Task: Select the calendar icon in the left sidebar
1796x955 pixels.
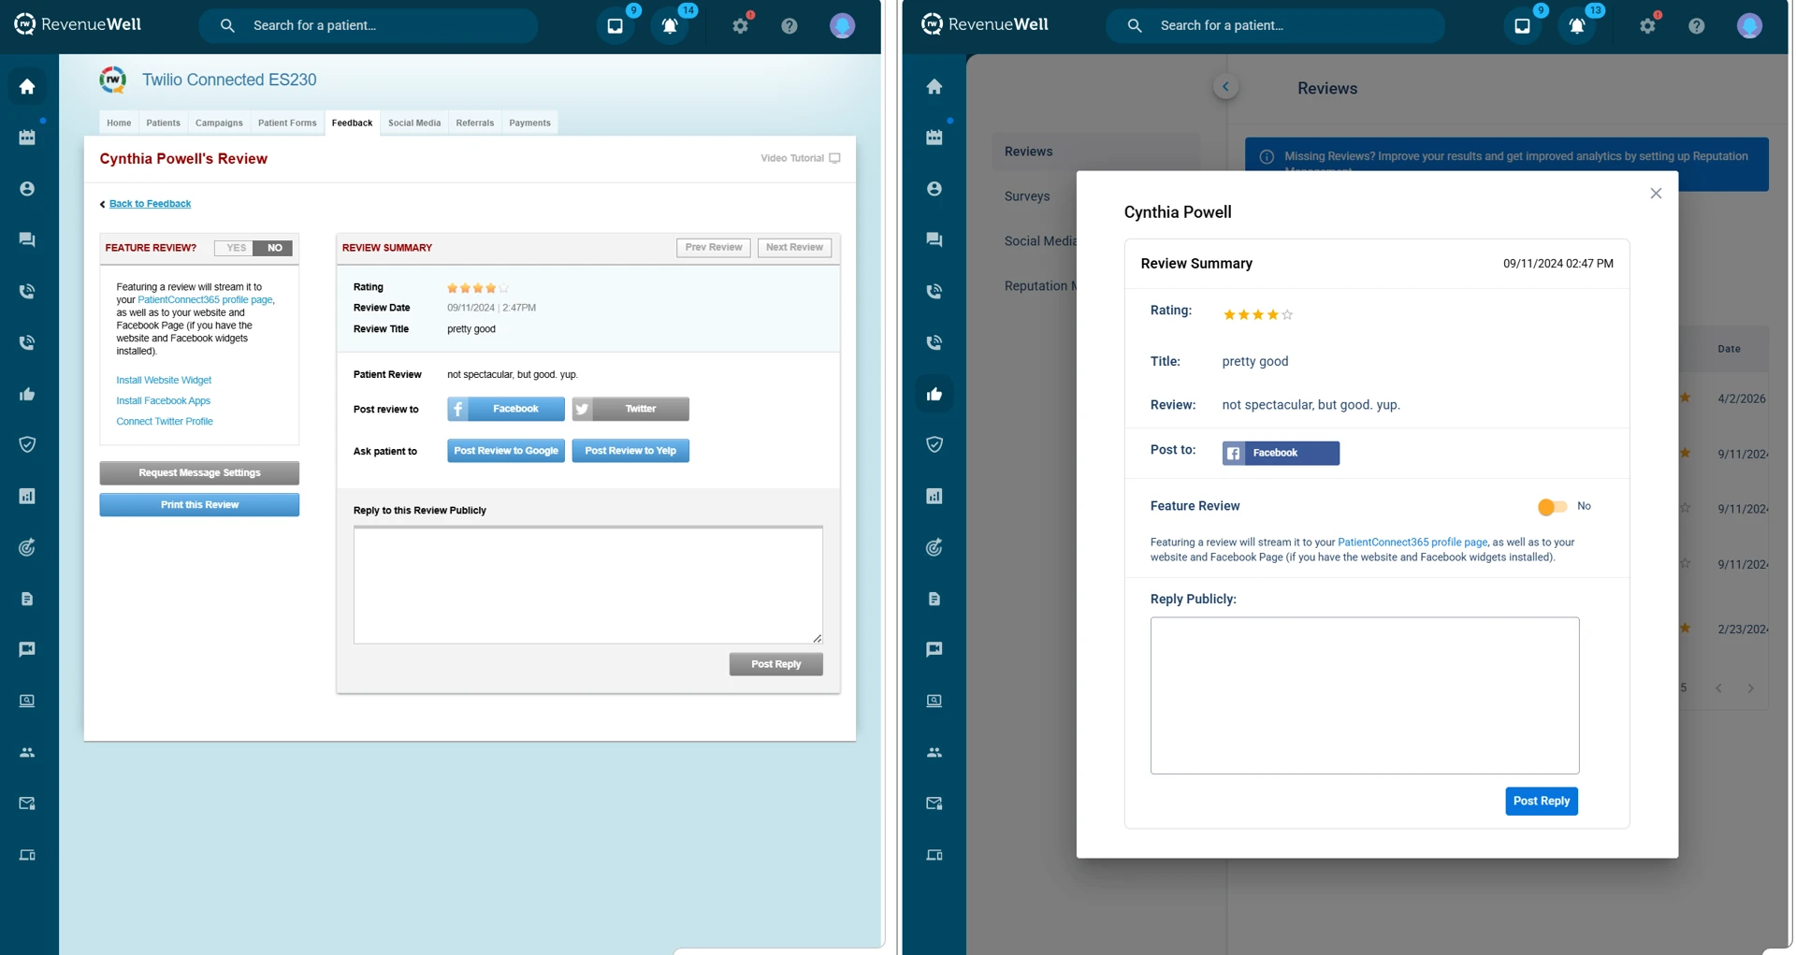Action: point(26,137)
